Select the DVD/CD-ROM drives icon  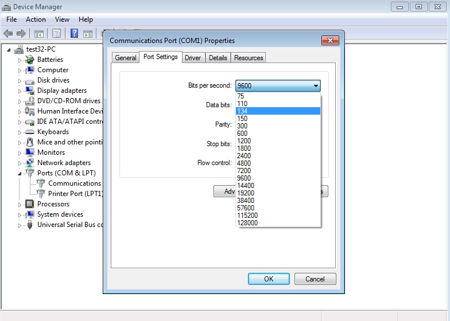tap(30, 101)
